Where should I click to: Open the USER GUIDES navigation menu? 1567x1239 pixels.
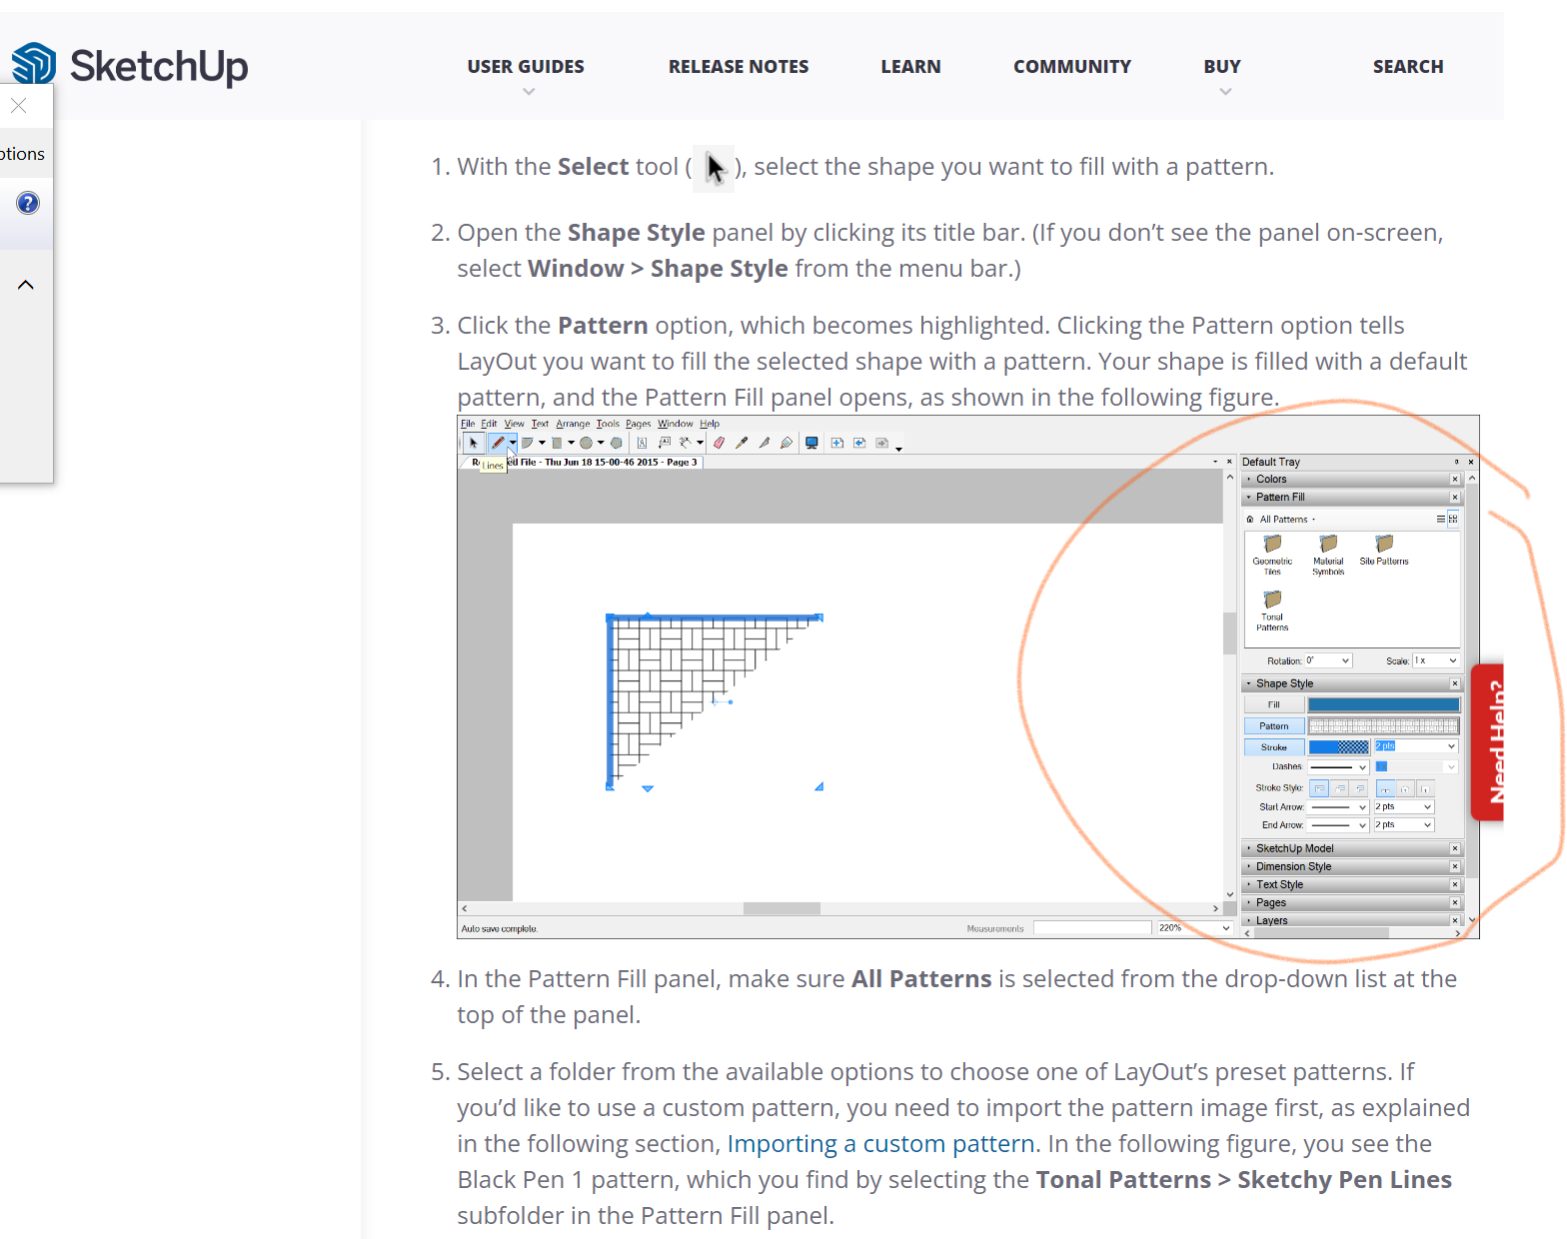coord(526,67)
